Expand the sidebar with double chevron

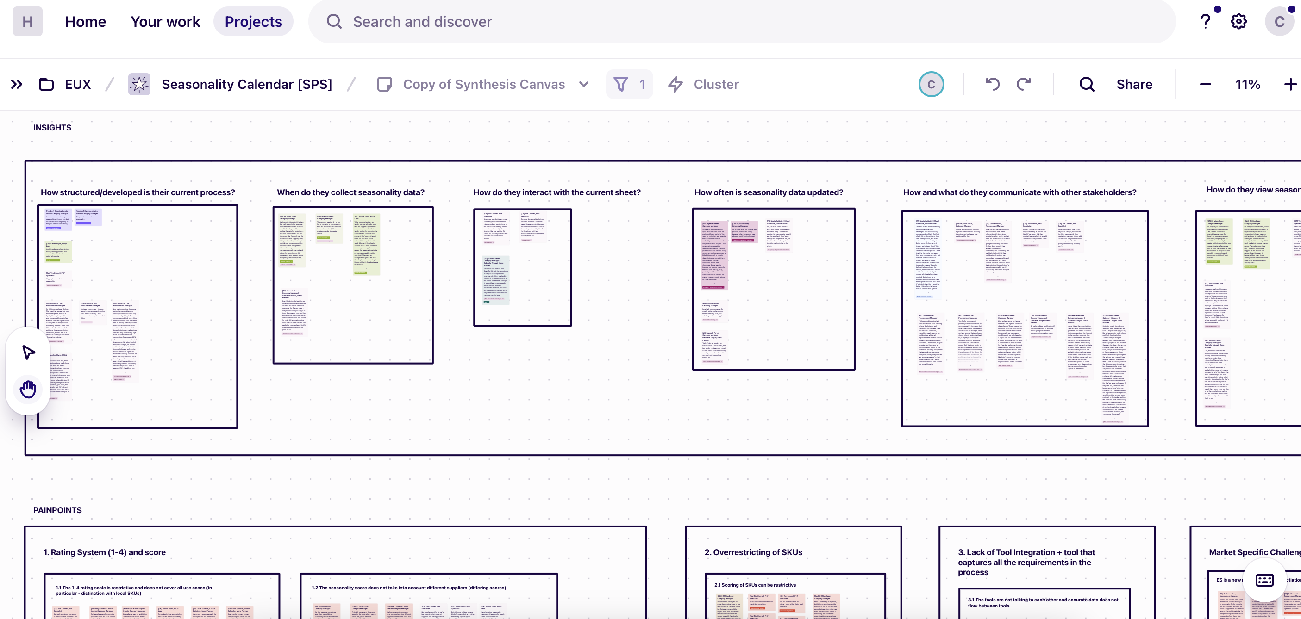(17, 84)
